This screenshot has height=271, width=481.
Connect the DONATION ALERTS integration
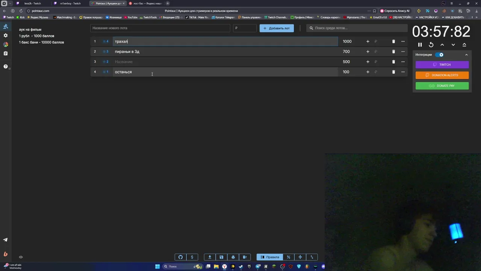[442, 75]
